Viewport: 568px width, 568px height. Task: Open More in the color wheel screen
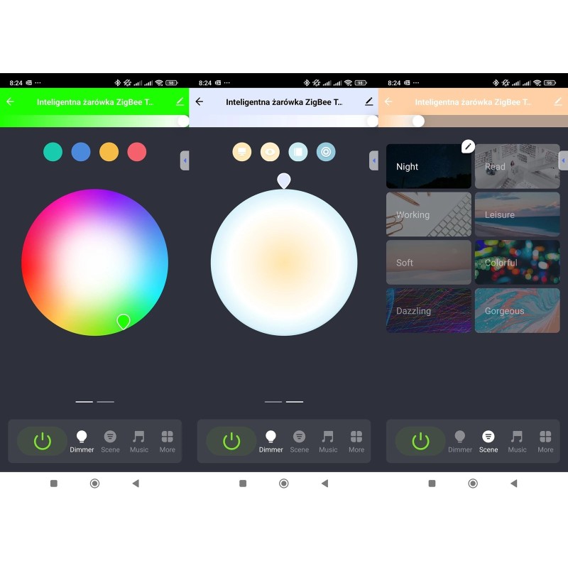[167, 441]
